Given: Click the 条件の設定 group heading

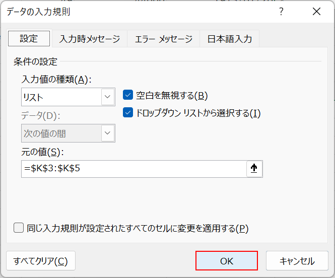Looking at the screenshot, I should (x=35, y=62).
